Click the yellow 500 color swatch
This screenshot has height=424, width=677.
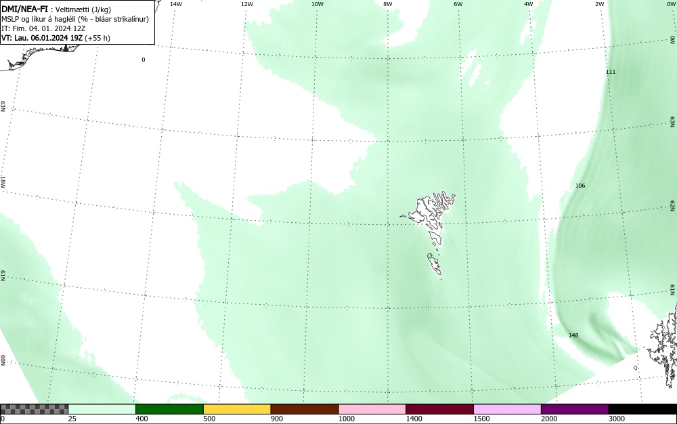pyautogui.click(x=237, y=409)
